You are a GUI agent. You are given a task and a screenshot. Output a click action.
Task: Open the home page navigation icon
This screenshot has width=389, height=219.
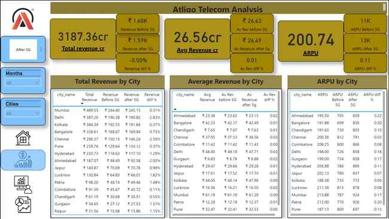23,138
